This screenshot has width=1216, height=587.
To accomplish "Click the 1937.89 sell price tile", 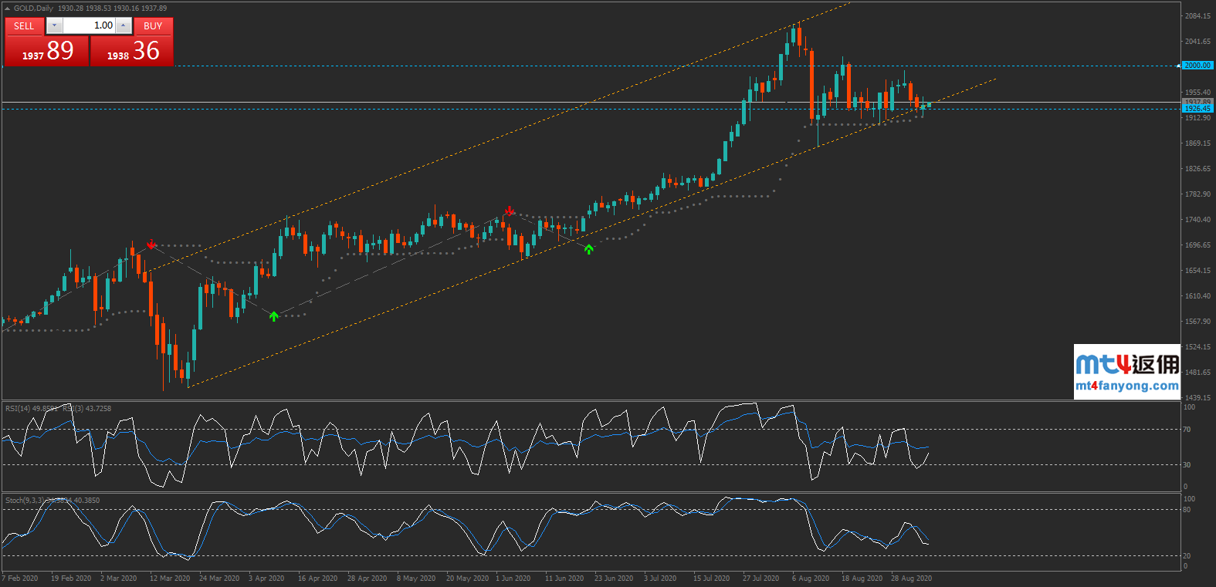I will 46,51.
